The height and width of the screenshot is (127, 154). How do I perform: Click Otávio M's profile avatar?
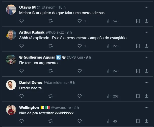tap(11, 10)
